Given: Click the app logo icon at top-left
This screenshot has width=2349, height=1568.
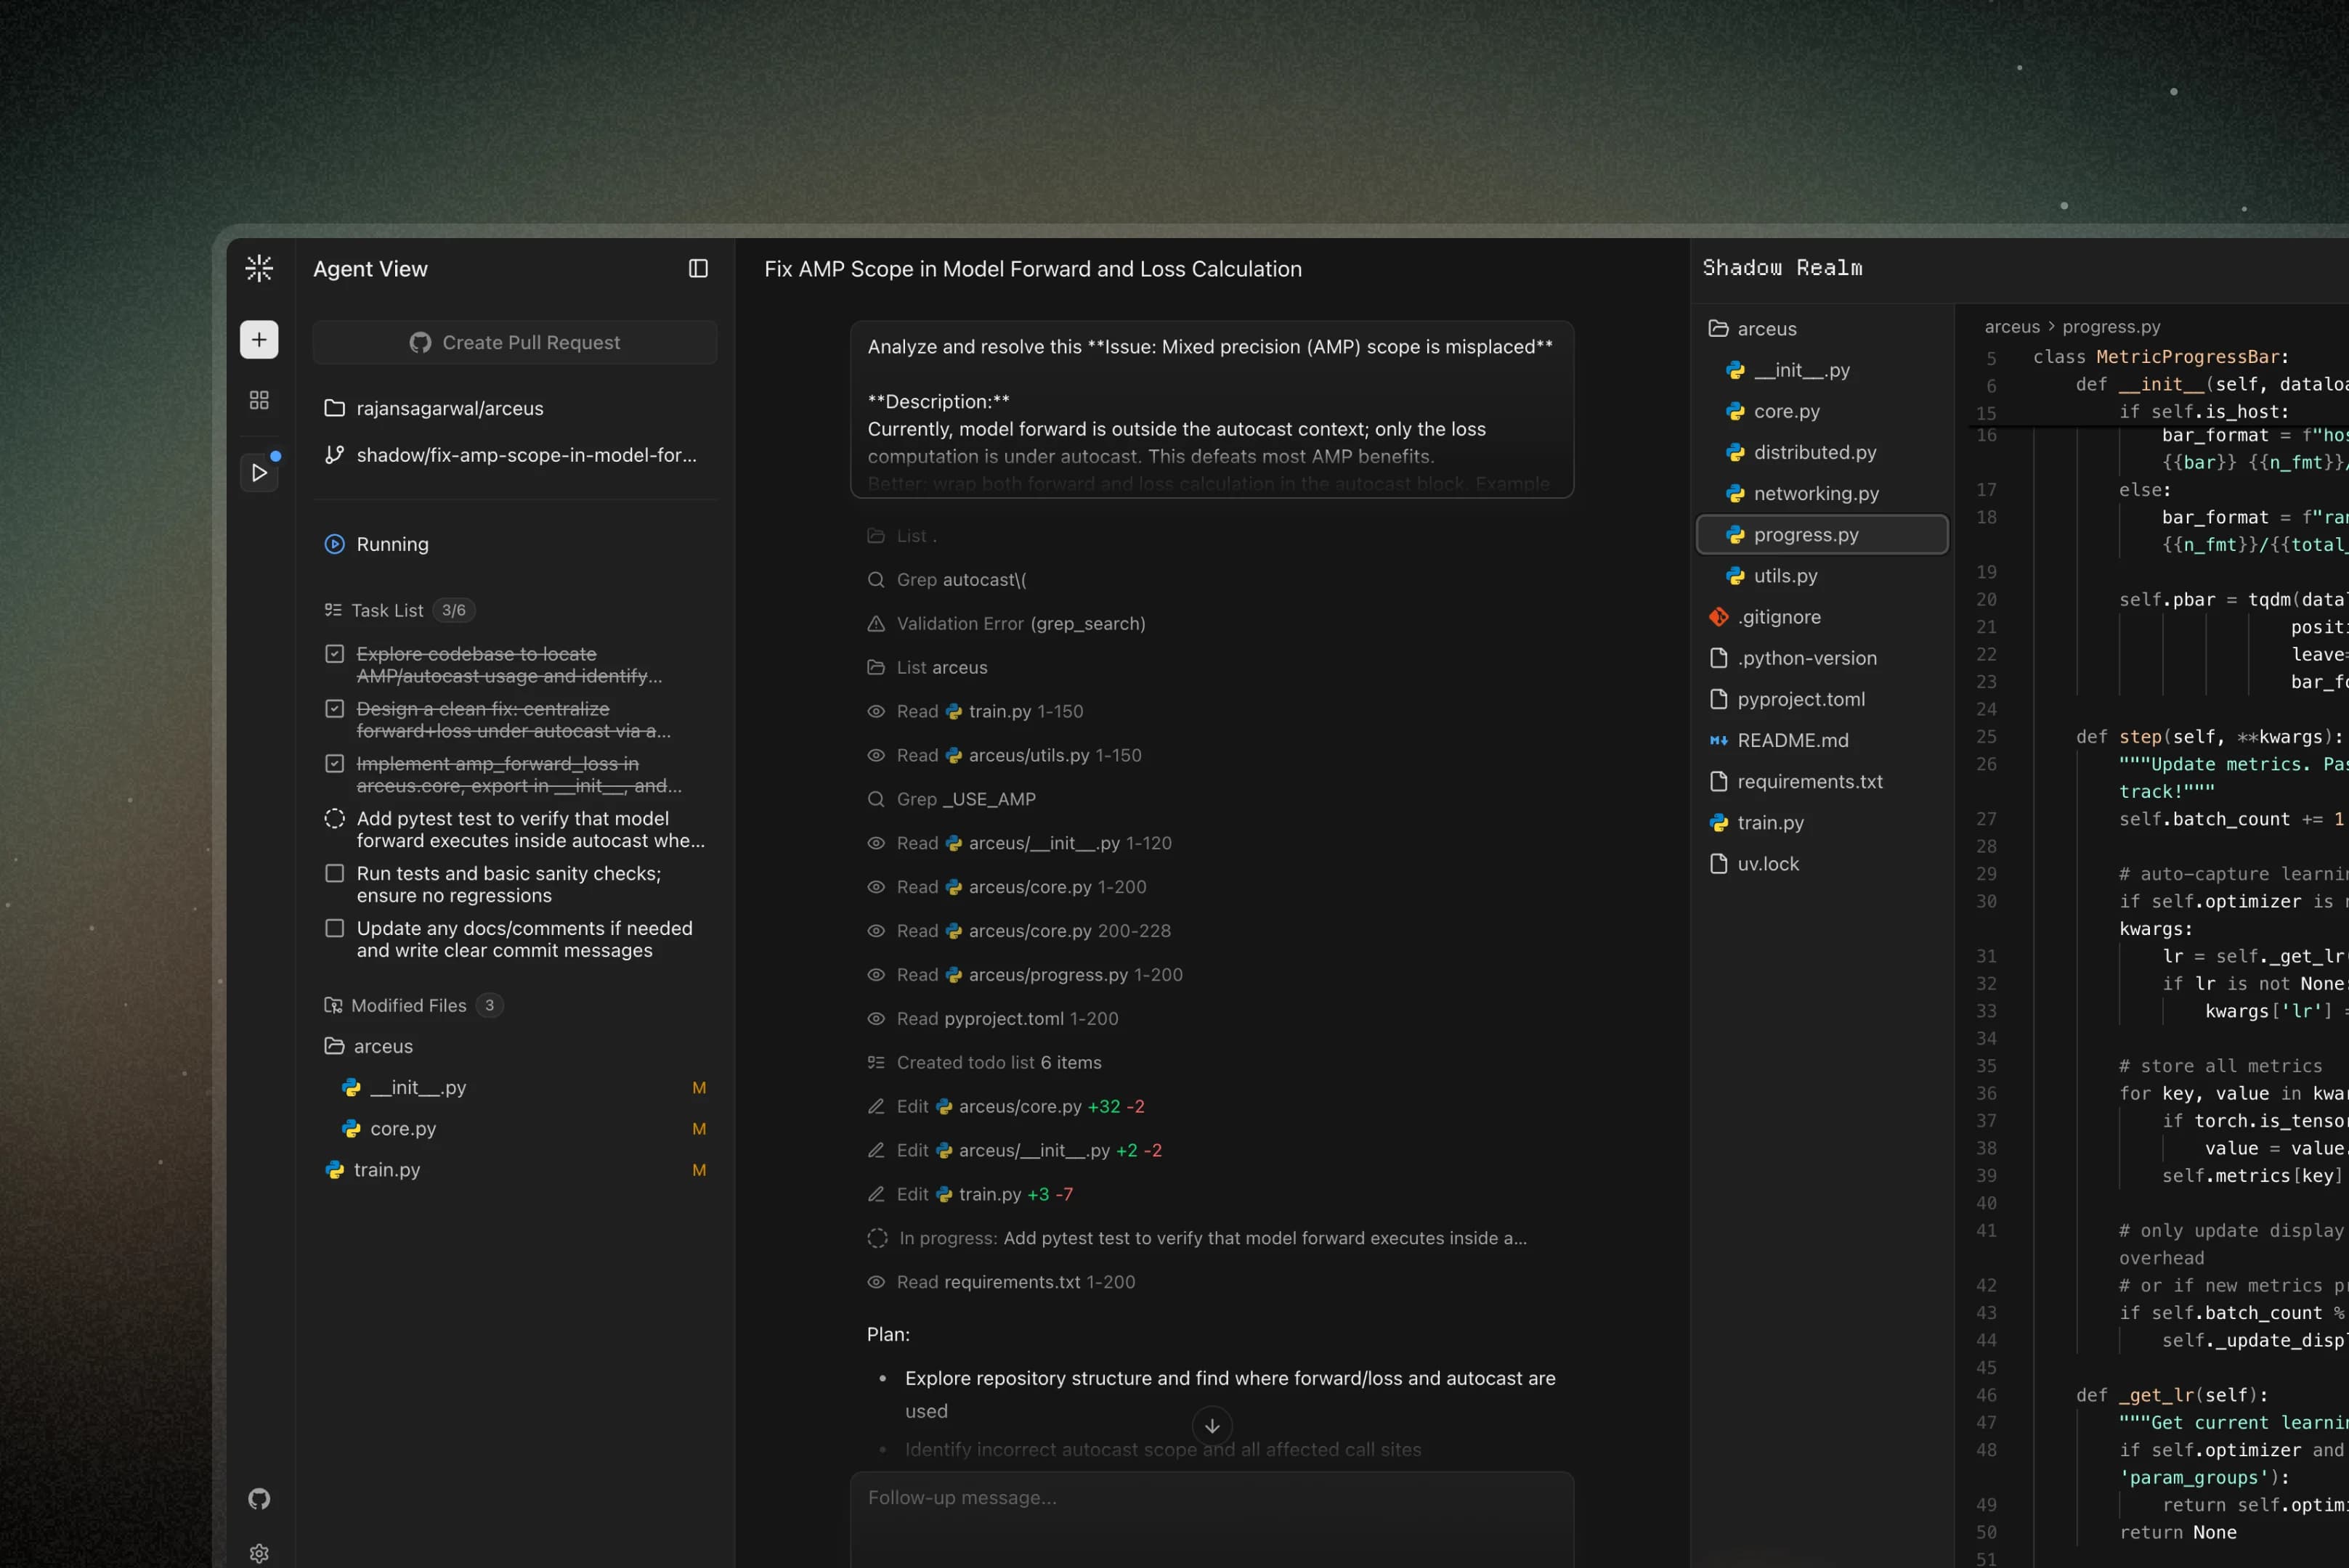Looking at the screenshot, I should pyautogui.click(x=259, y=268).
